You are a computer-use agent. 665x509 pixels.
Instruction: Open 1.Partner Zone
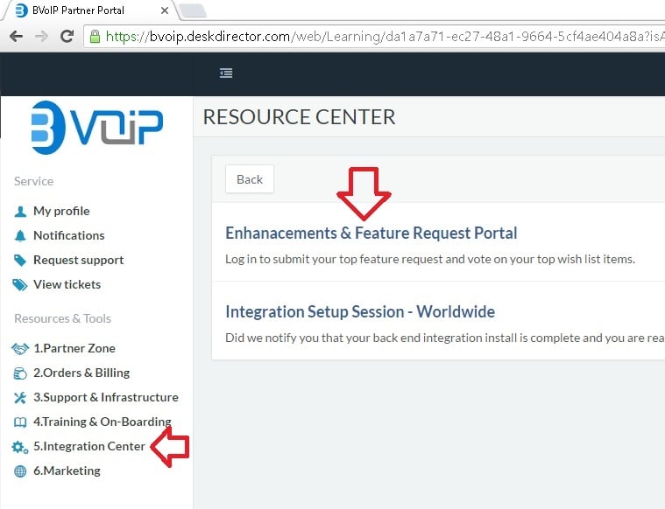coord(74,348)
